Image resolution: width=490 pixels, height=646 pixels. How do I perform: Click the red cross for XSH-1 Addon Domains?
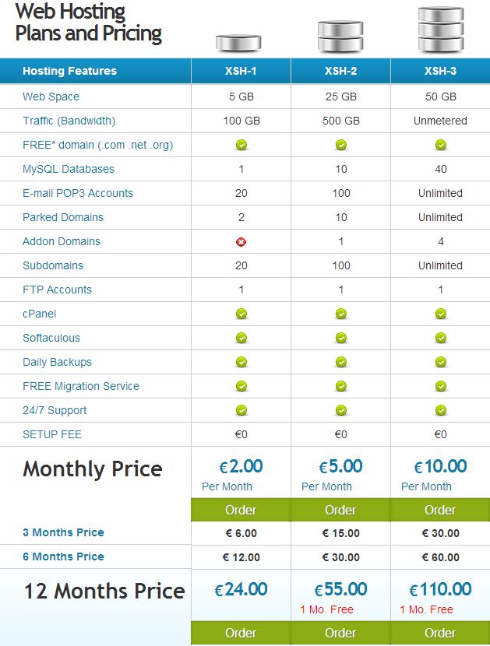(x=241, y=242)
